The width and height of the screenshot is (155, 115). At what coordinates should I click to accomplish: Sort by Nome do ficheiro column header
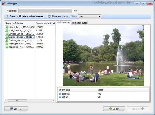(14, 23)
